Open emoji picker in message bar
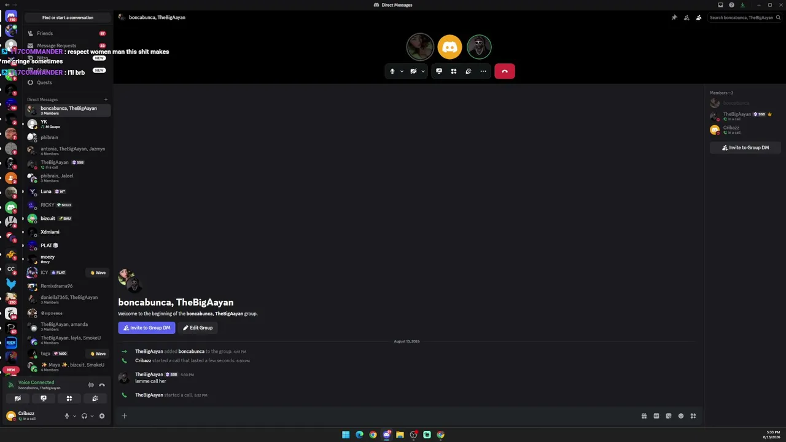Screen dimensions: 786x442 tap(681, 416)
